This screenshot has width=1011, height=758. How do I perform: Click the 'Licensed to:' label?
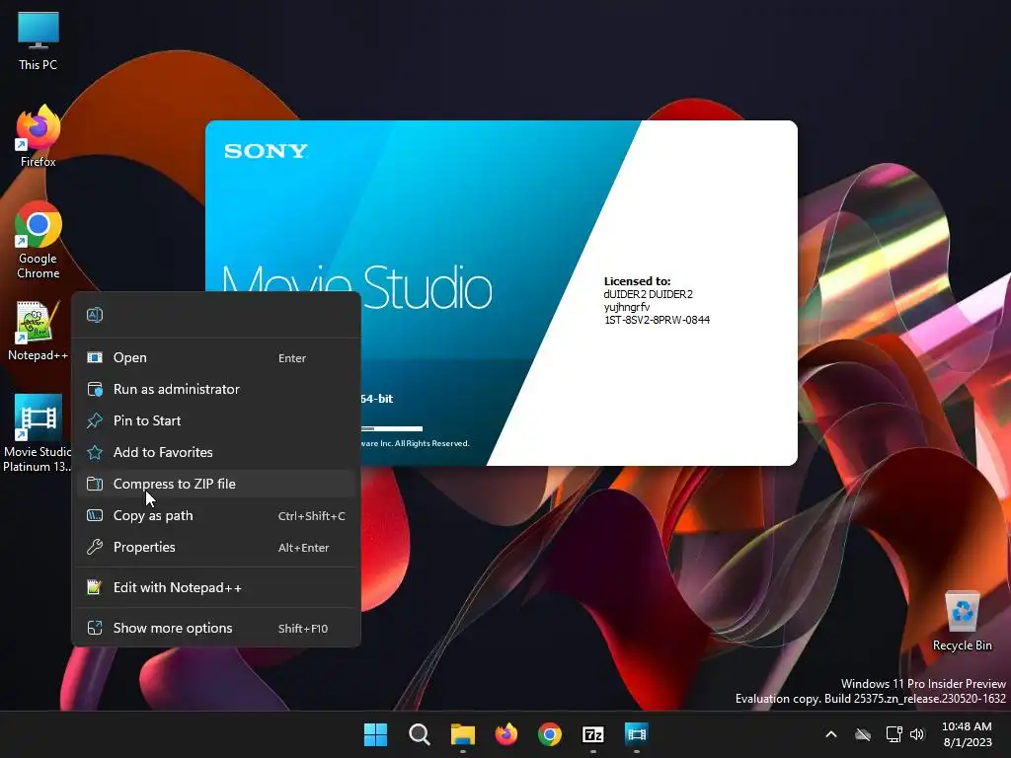pyautogui.click(x=637, y=281)
